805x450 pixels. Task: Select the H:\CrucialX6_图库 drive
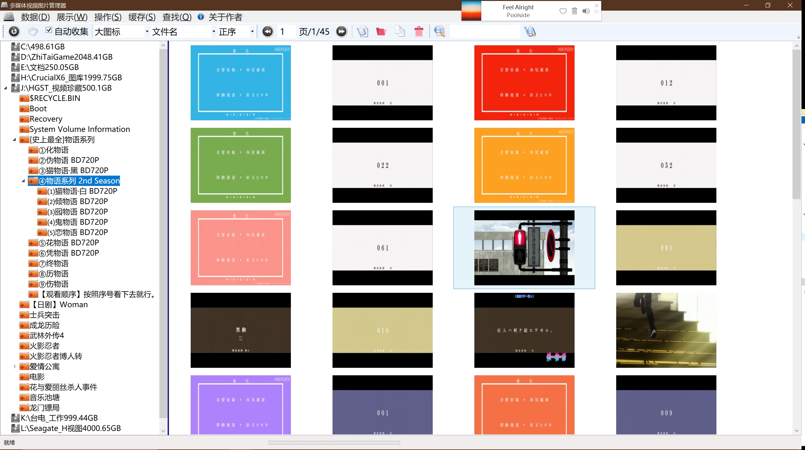click(x=71, y=77)
